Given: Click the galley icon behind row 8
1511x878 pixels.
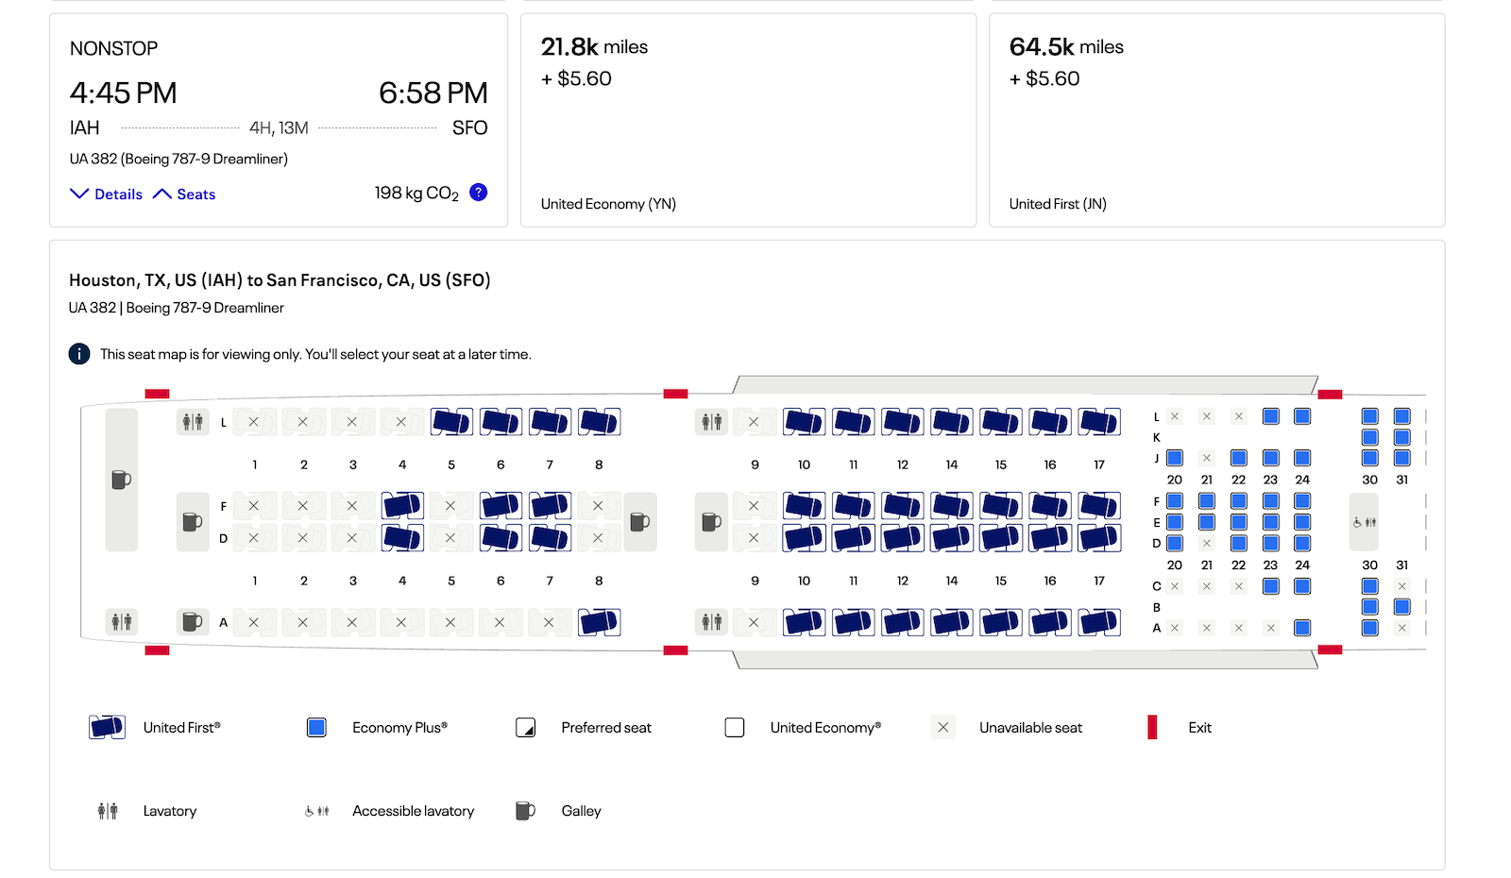Looking at the screenshot, I should [639, 521].
